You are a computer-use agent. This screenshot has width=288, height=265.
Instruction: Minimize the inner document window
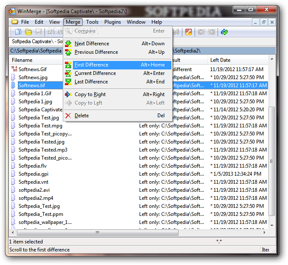[255, 22]
